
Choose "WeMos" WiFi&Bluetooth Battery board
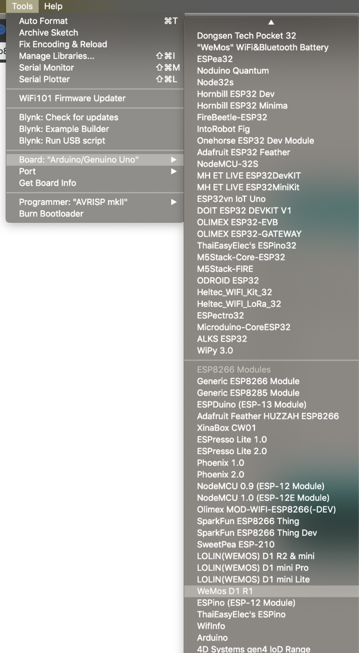coord(271,47)
